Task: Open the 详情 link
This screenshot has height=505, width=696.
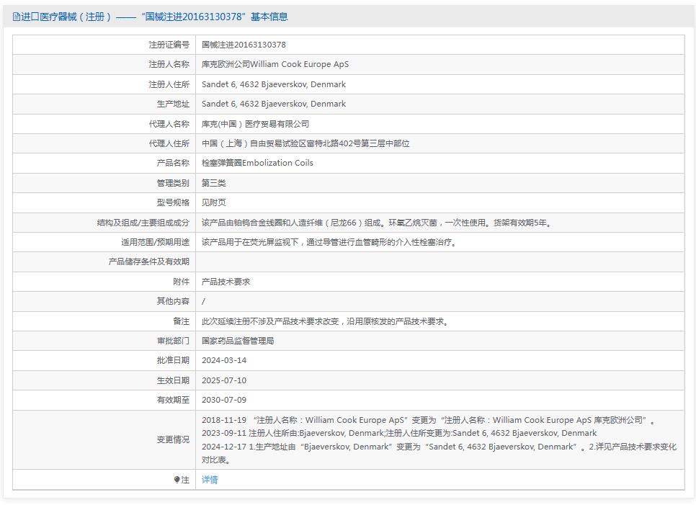Action: click(x=209, y=479)
